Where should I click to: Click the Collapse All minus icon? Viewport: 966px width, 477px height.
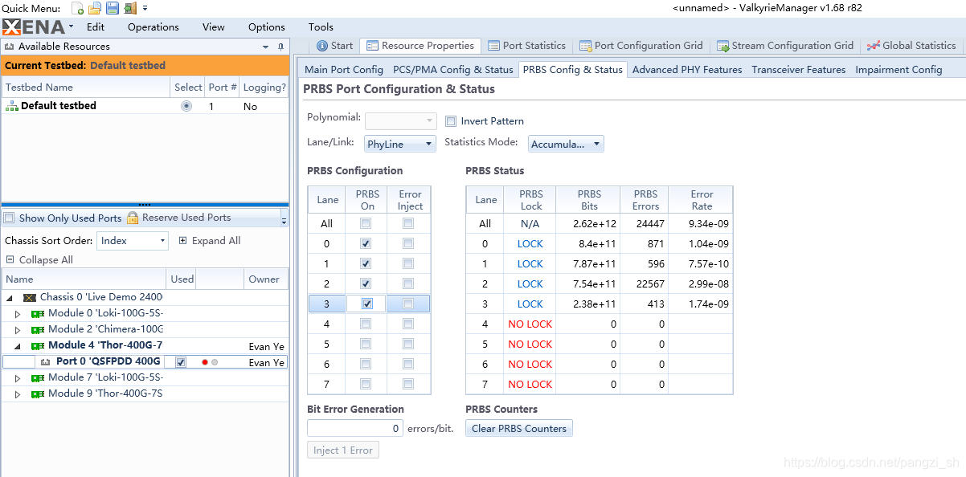[10, 259]
